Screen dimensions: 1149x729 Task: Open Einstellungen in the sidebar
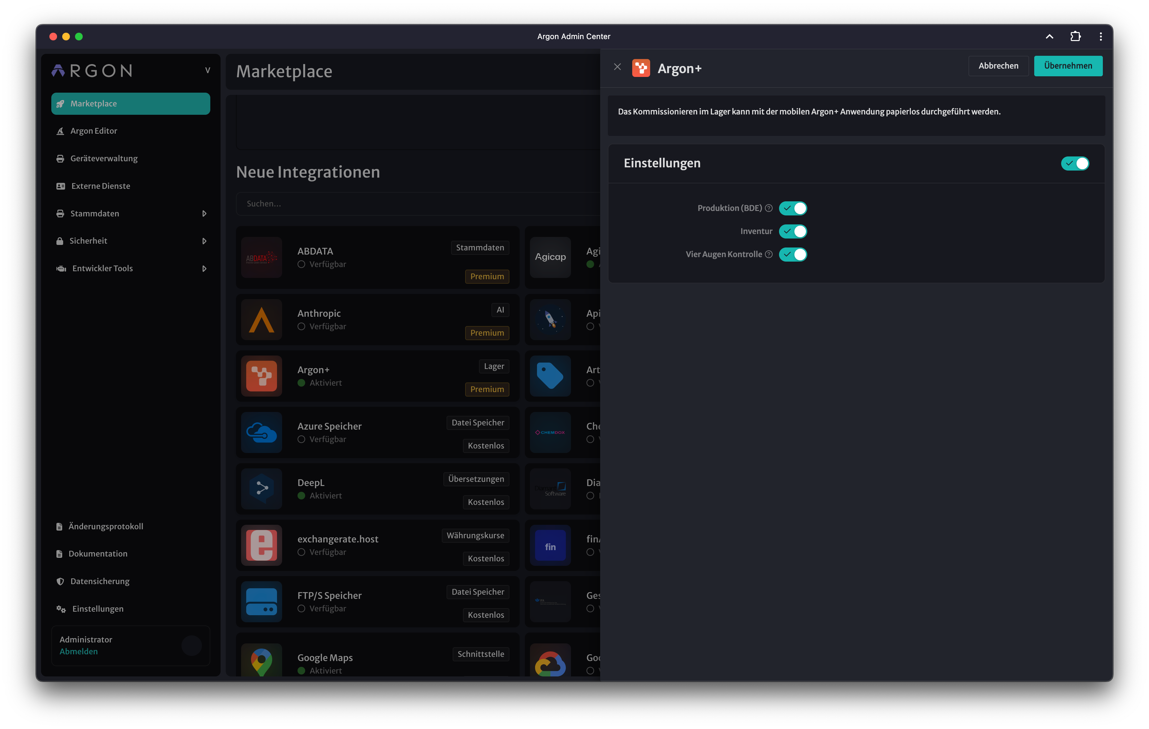point(130,609)
